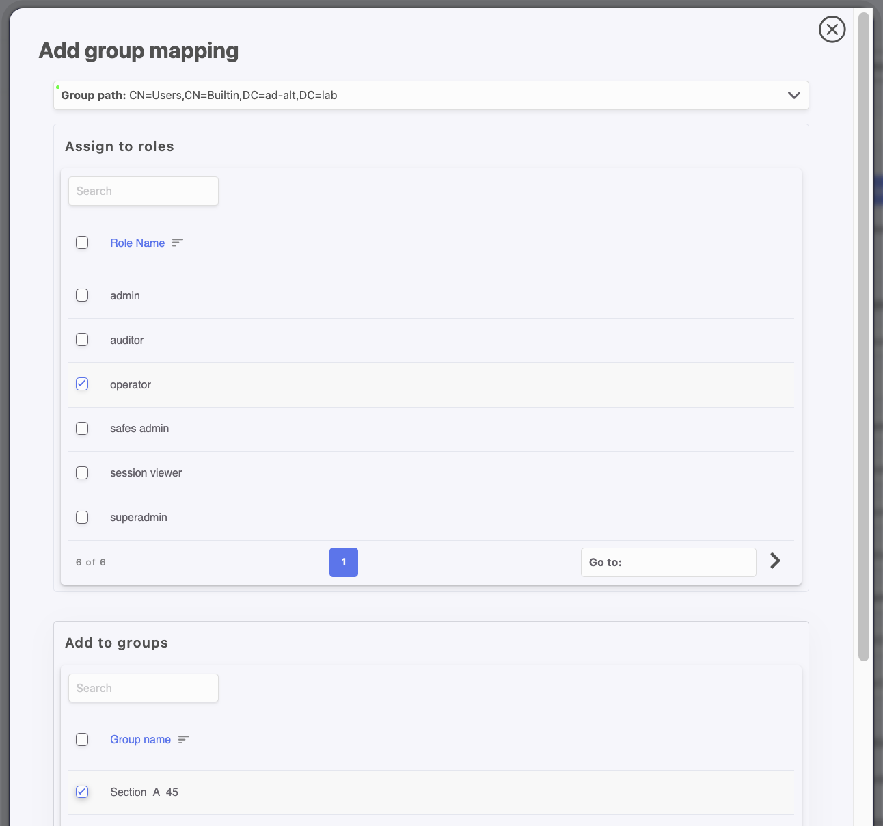Go to next roles page arrow
883x826 pixels.
[x=775, y=561]
